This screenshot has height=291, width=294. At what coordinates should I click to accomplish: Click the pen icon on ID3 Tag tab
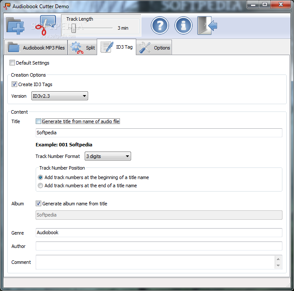[x=107, y=47]
